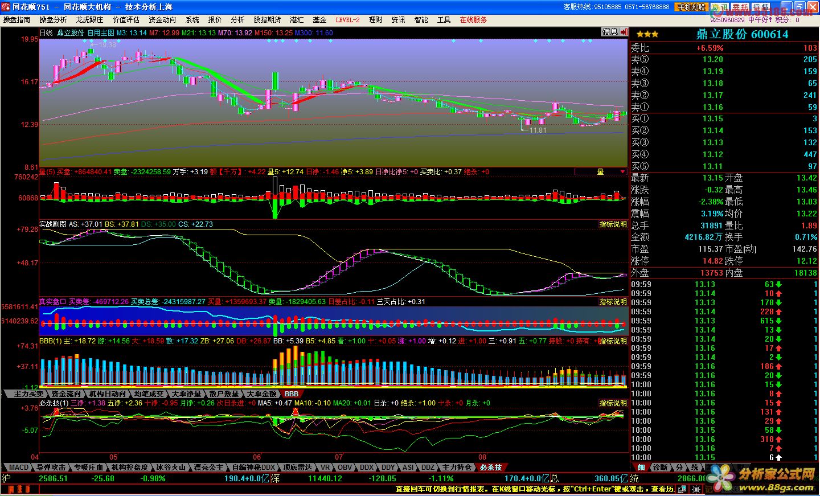Image resolution: width=820 pixels, height=496 pixels.
Task: Click the 日线 period label on chart
Action: (x=46, y=33)
